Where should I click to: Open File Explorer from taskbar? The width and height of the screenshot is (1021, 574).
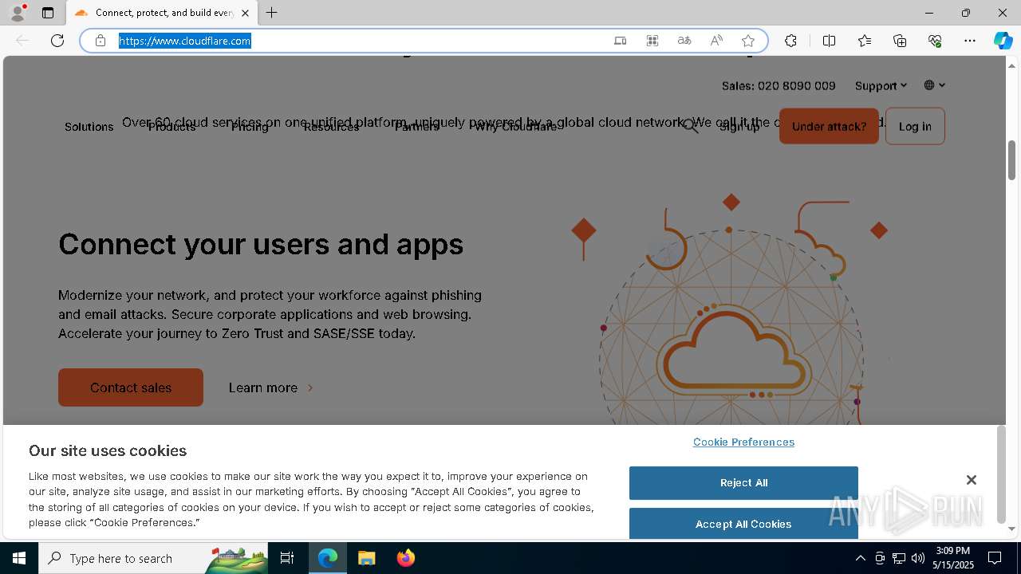[366, 558]
